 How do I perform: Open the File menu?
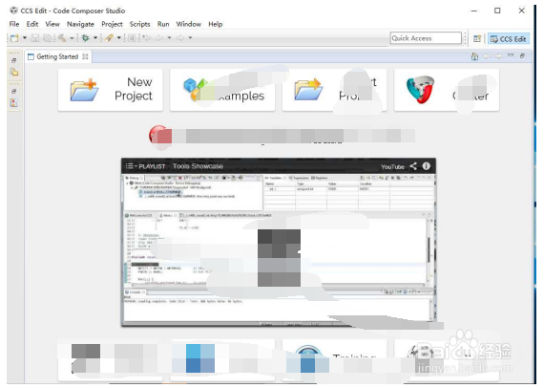14,24
